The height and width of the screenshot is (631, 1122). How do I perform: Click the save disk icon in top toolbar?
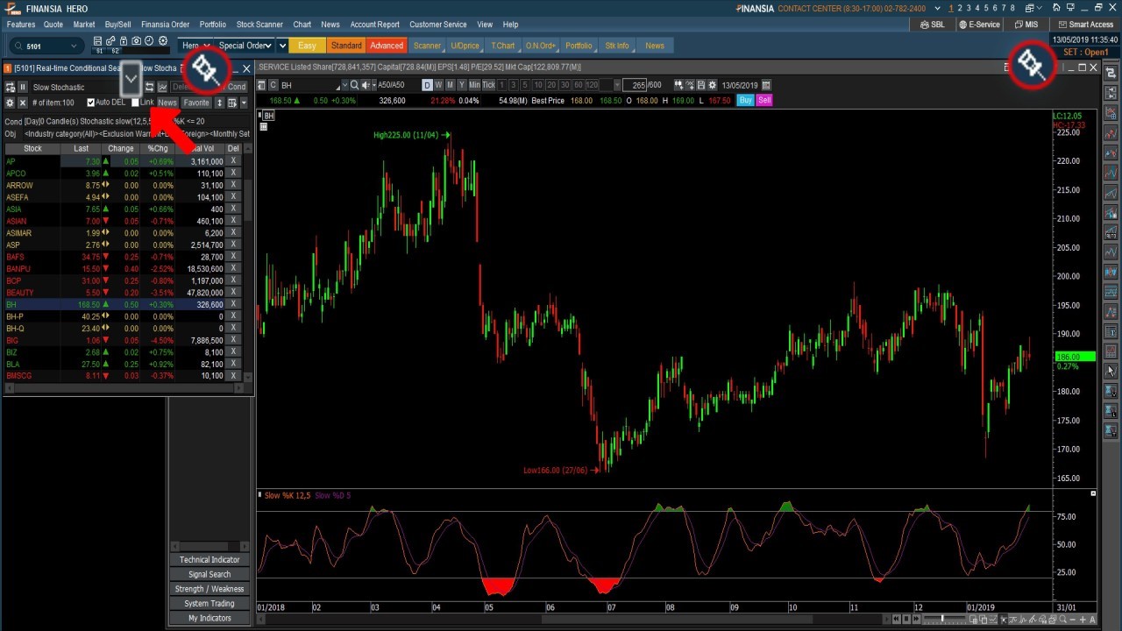point(97,40)
